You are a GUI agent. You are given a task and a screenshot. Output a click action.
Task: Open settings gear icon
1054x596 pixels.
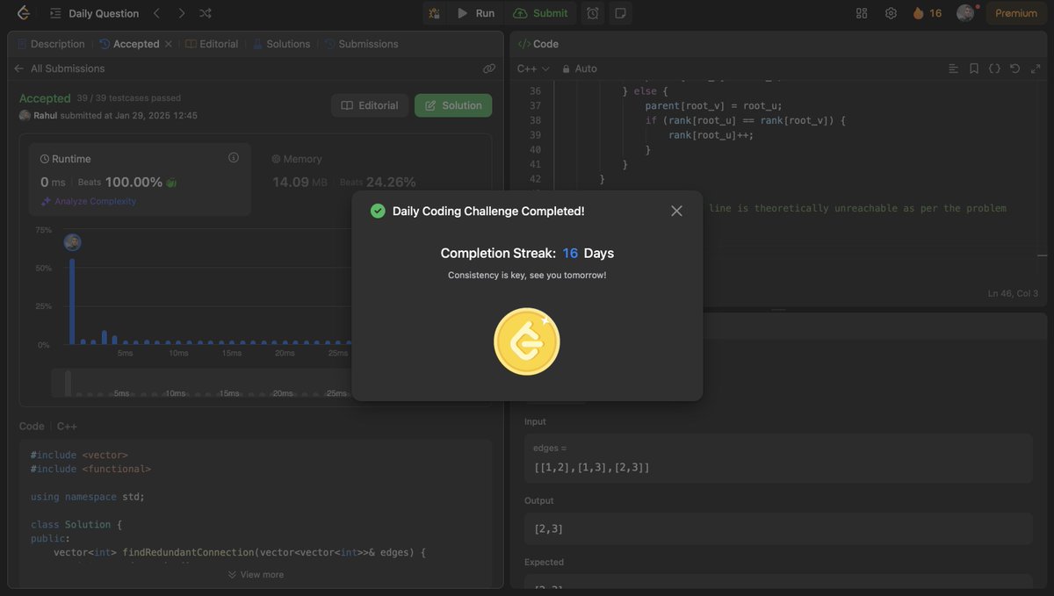891,13
